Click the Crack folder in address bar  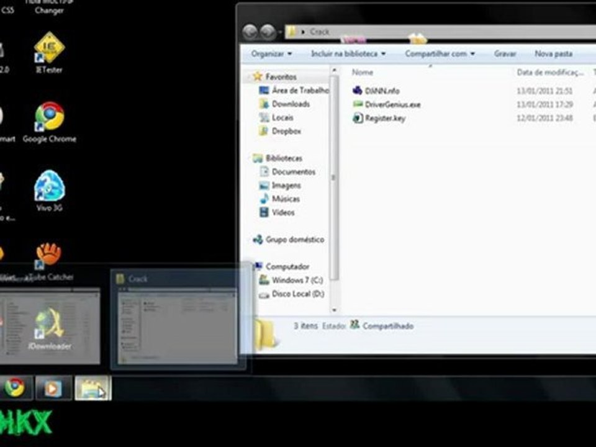[x=320, y=32]
